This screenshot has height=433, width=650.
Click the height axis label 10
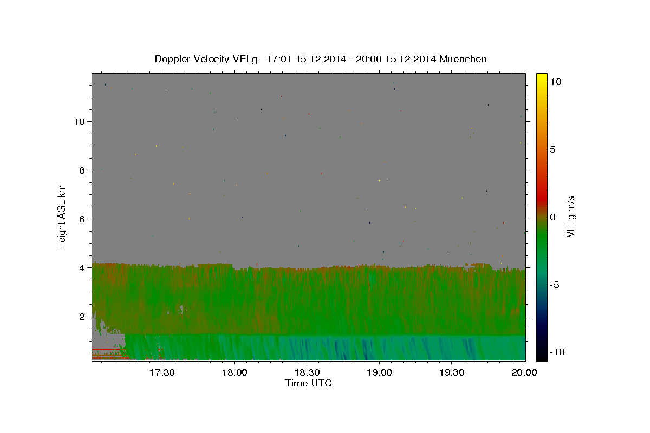coord(80,121)
